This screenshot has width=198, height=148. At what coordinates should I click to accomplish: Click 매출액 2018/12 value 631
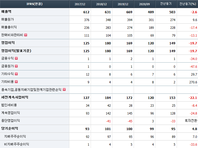(108, 12)
